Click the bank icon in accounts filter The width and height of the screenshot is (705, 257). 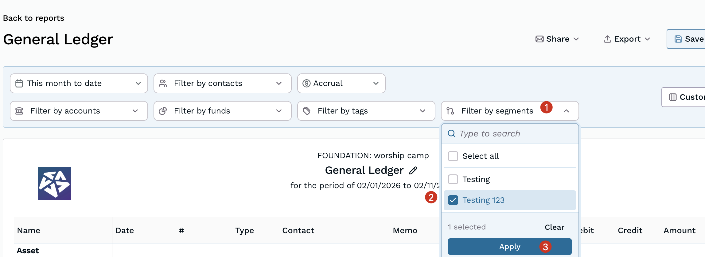pos(19,111)
